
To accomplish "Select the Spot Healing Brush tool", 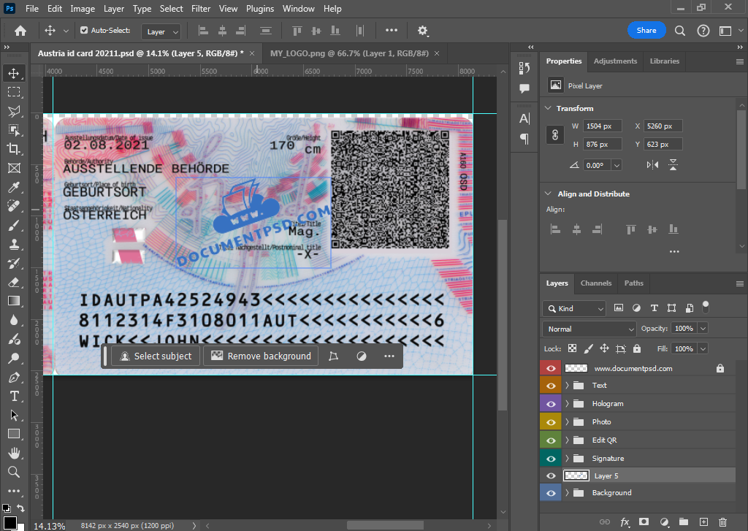I will point(14,206).
